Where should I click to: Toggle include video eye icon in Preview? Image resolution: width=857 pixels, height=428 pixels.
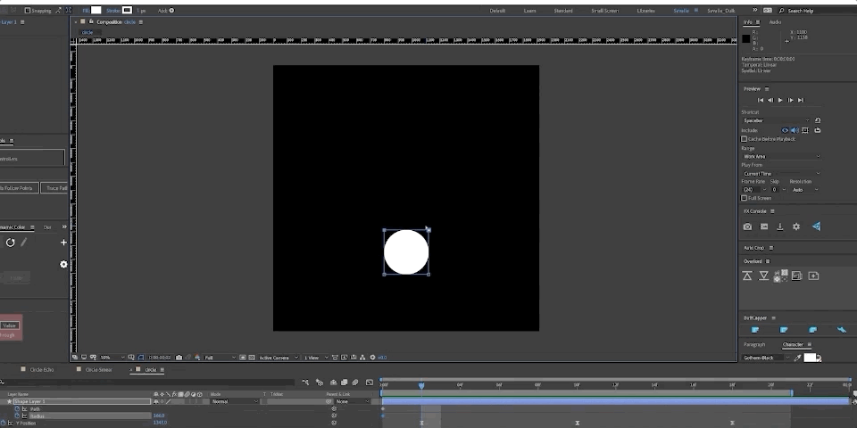coord(786,130)
